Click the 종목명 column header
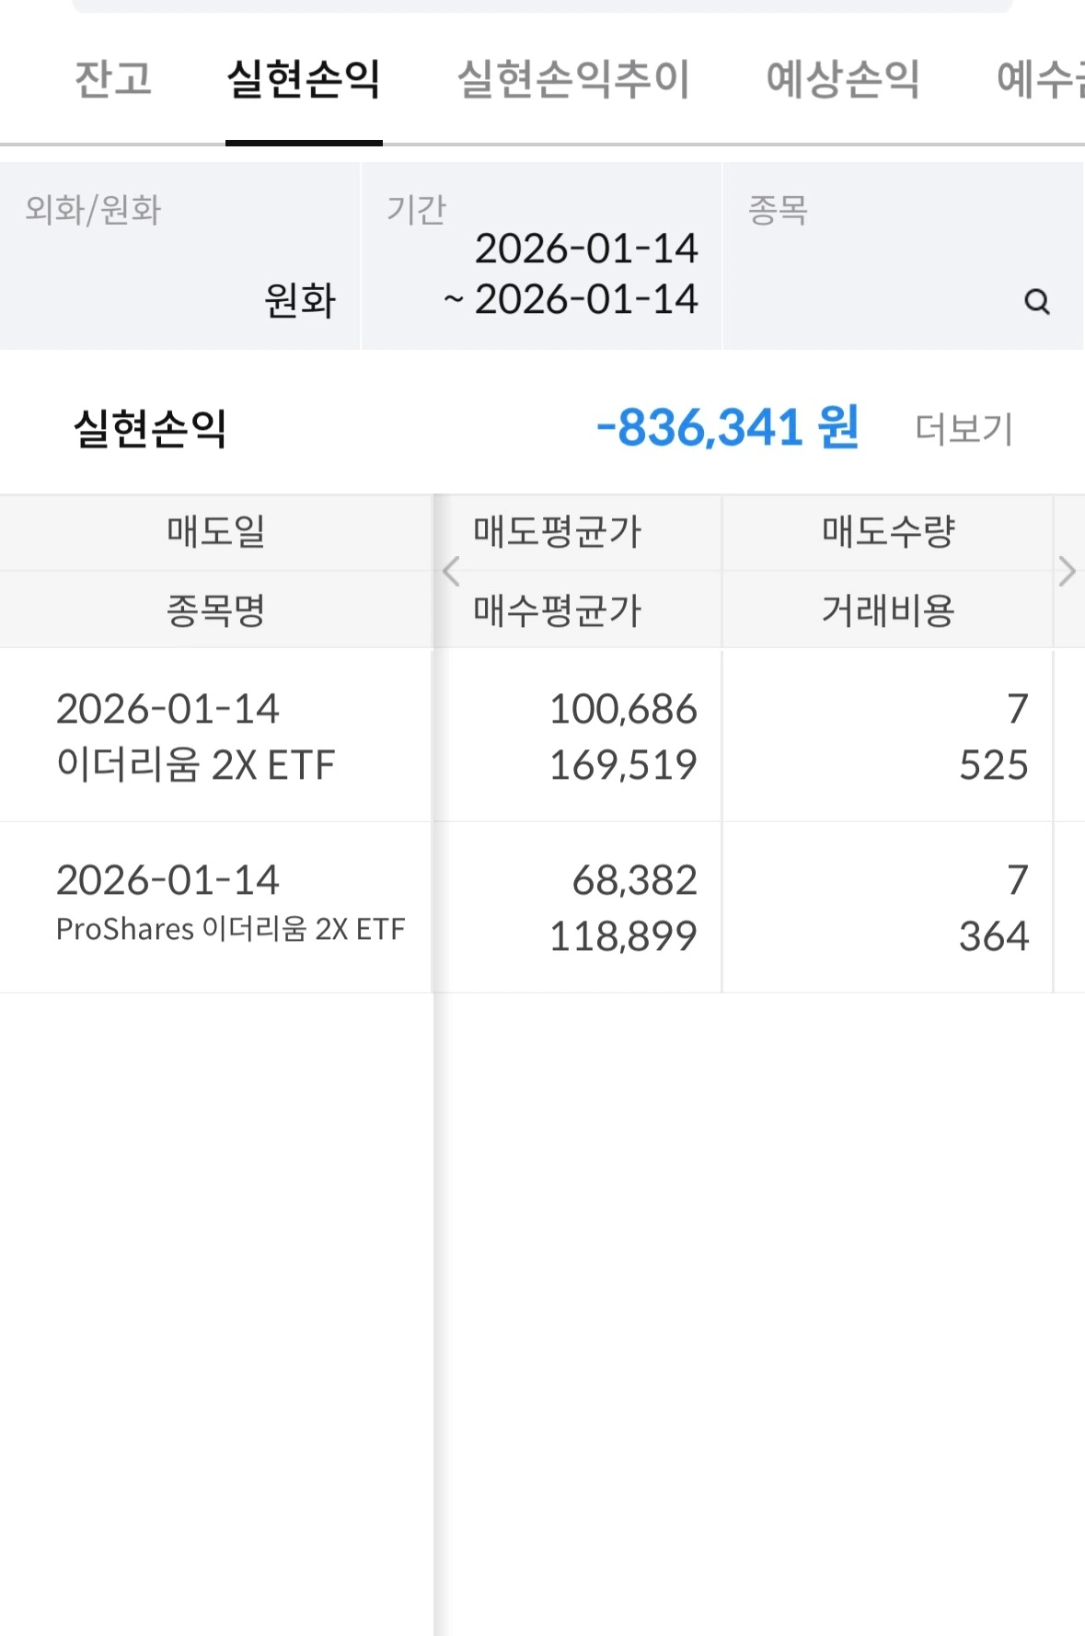 (x=215, y=609)
